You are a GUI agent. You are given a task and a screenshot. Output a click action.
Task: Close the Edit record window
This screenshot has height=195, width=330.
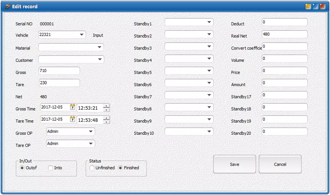[x=322, y=7]
